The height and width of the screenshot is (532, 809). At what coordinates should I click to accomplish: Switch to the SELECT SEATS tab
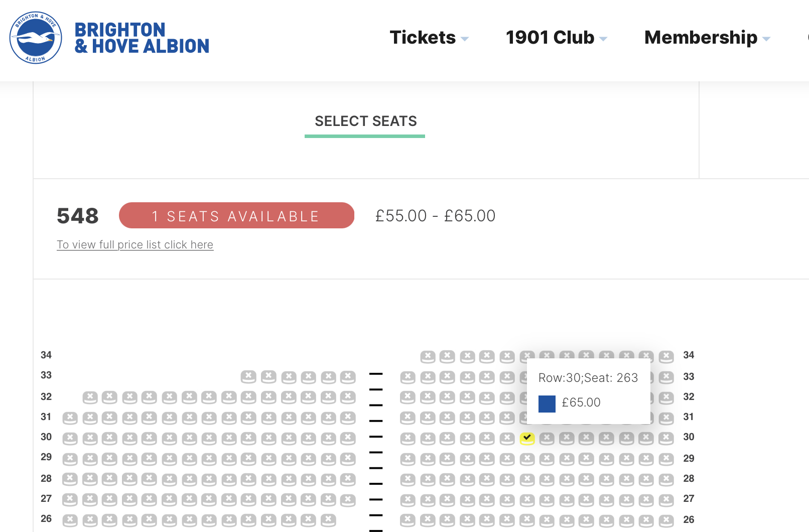click(x=365, y=121)
